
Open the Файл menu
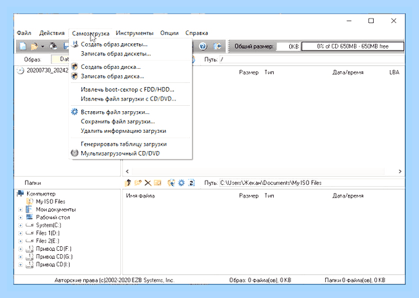(x=24, y=33)
